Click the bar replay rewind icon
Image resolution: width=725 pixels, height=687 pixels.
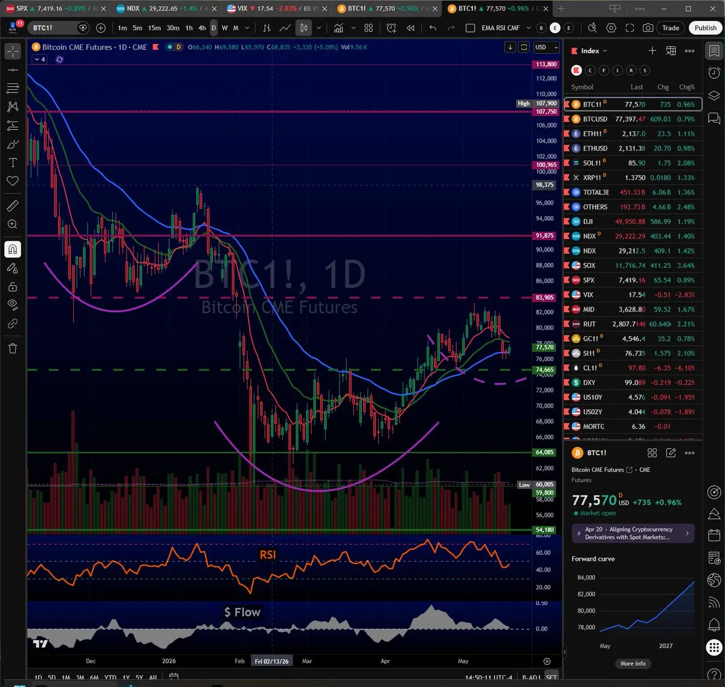411,28
